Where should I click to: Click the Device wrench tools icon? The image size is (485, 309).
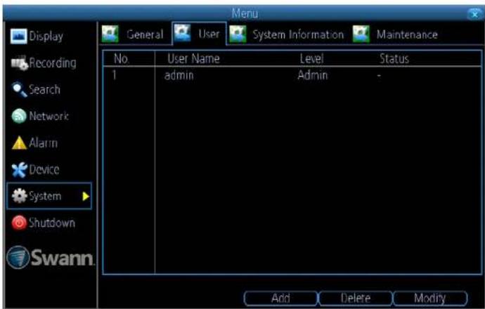point(19,170)
